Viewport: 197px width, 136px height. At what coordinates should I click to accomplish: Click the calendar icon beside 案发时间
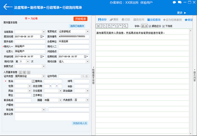coord(42,37)
